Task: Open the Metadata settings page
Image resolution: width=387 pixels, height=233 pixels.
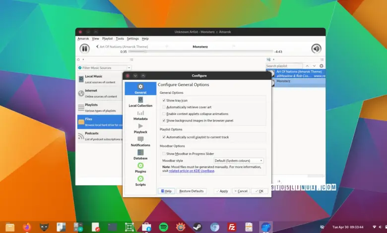Action: click(x=140, y=116)
